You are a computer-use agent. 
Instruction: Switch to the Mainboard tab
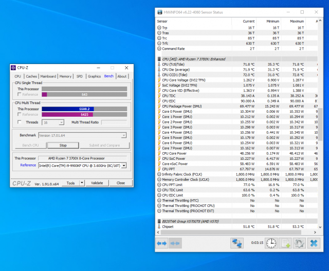click(48, 76)
